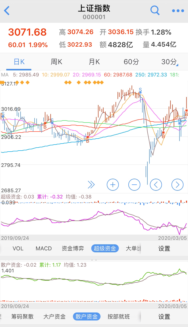This screenshot has height=327, width=188.
Task: Select the MACD indicator
Action: (44, 248)
